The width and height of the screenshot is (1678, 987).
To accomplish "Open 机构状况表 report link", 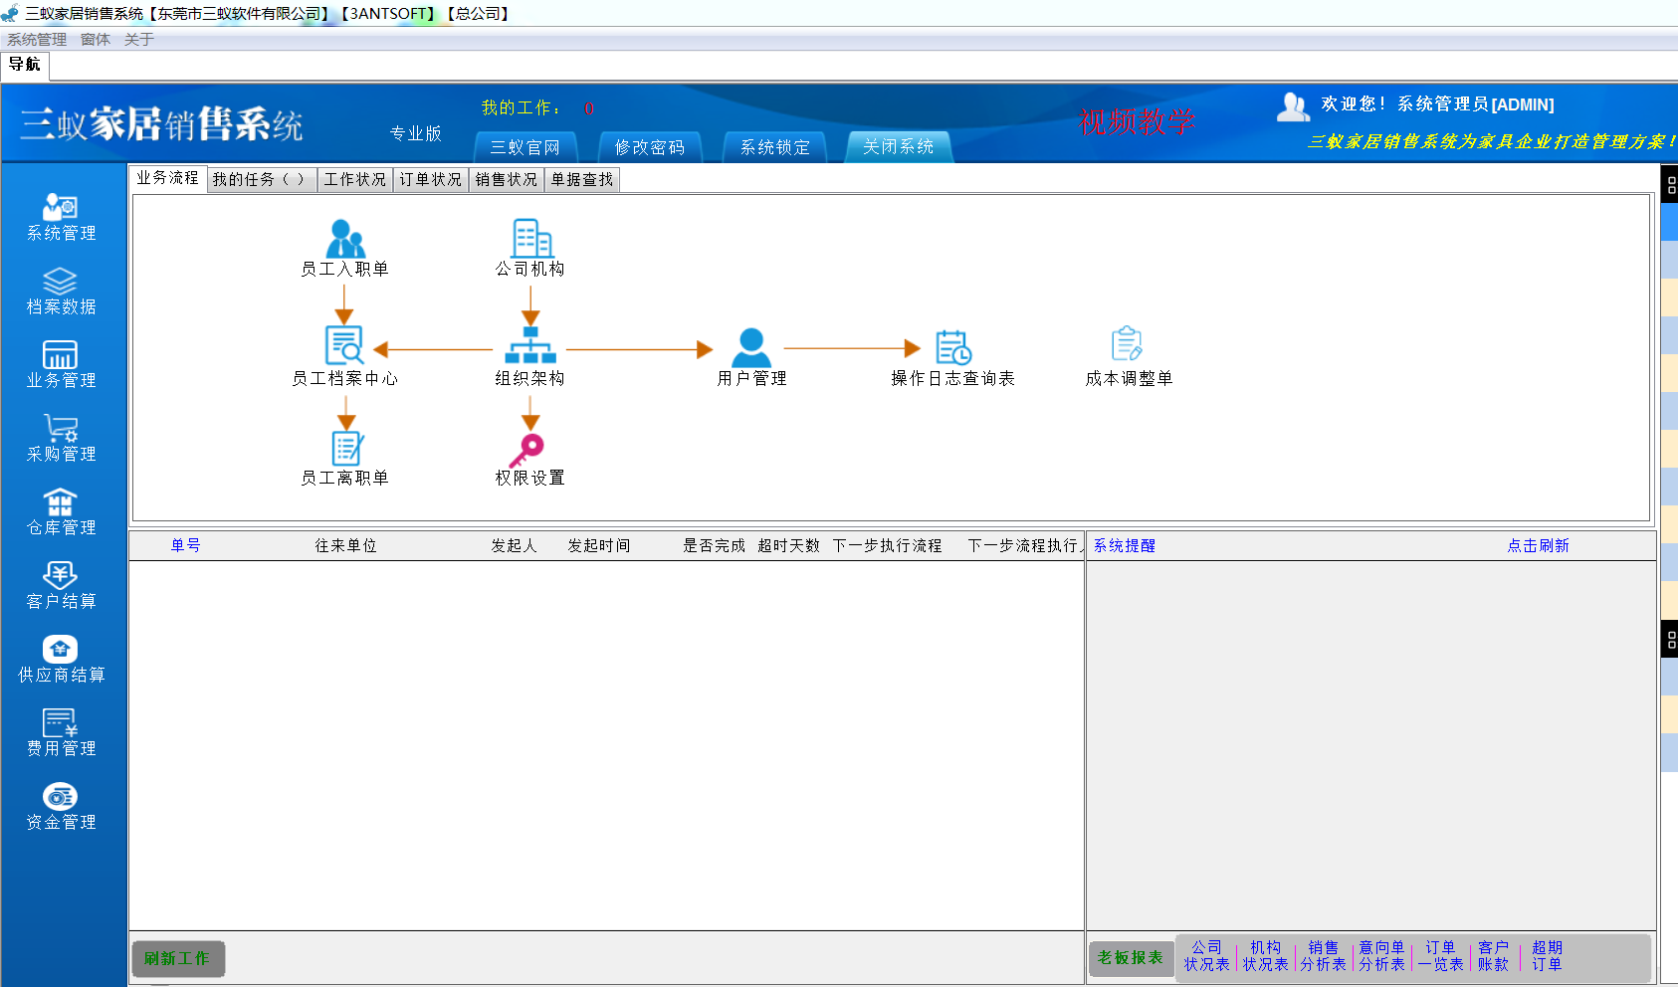I will [x=1265, y=956].
